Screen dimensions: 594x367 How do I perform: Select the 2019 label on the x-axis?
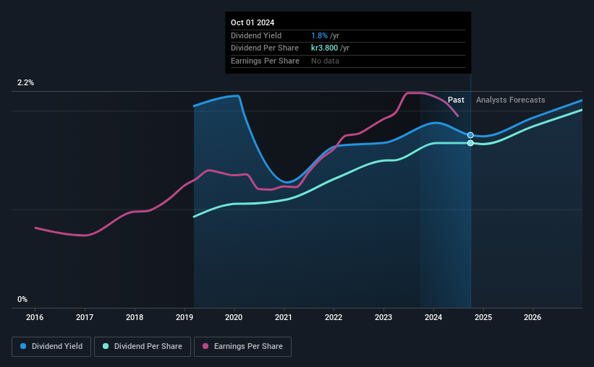click(184, 317)
